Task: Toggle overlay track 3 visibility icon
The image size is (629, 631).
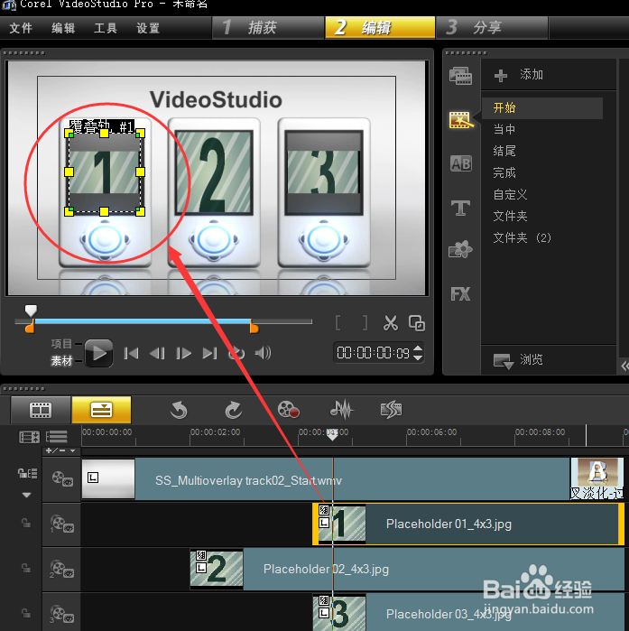Action: tap(62, 614)
